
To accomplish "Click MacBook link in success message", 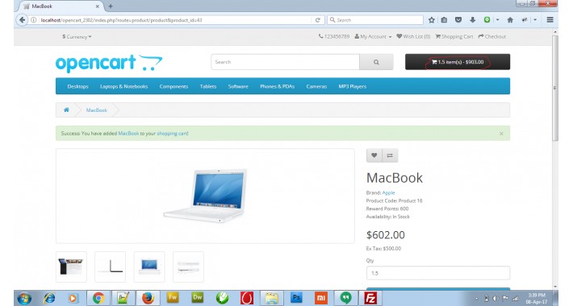I will pos(128,134).
